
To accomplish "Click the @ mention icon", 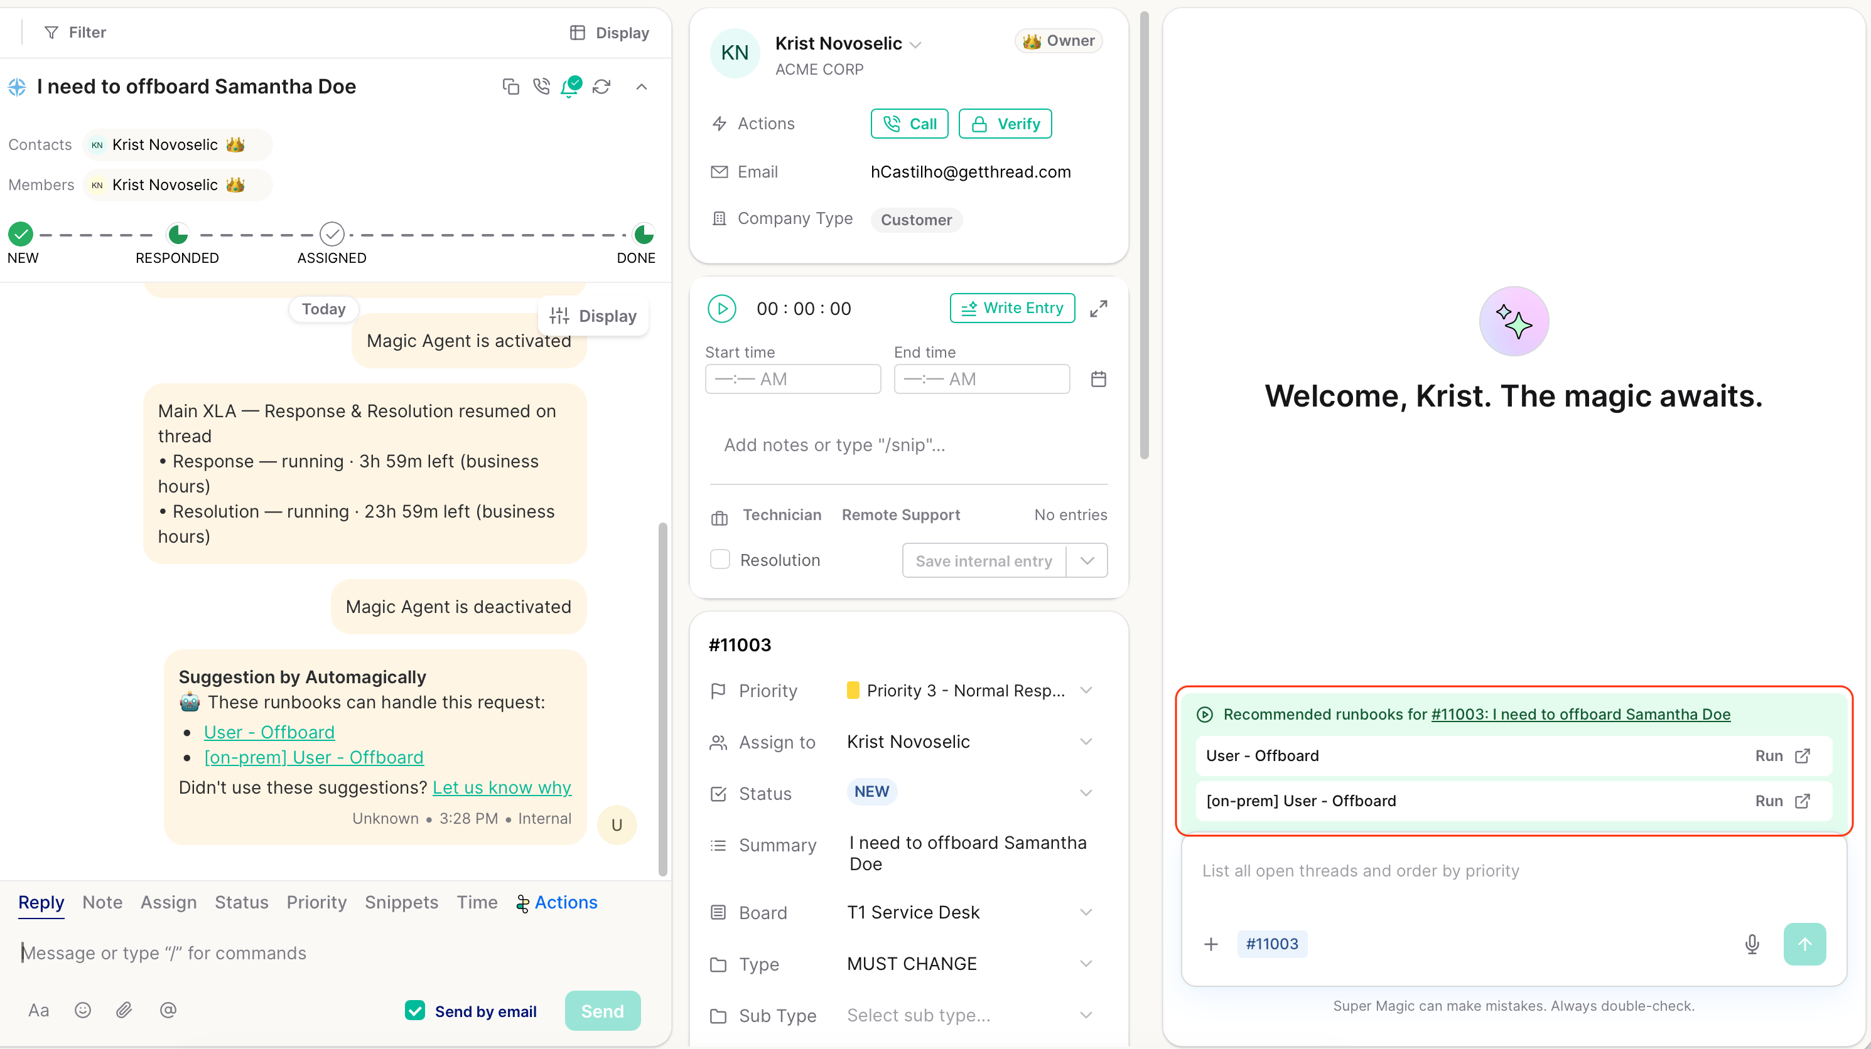I will (x=168, y=1011).
